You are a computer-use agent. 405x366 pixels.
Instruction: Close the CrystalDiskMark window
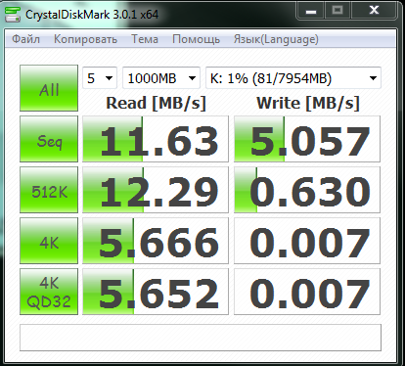click(374, 11)
